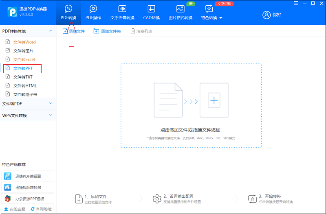Open the PDF转换 tab
This screenshot has height=214, width=326.
[68, 13]
